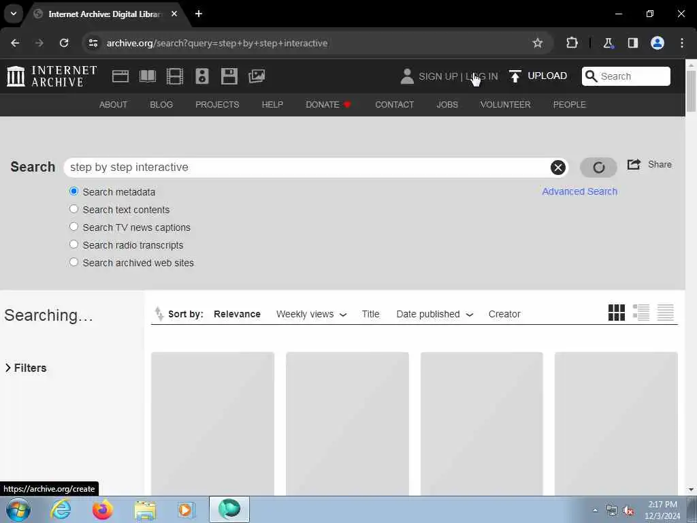The width and height of the screenshot is (697, 523).
Task: Open the ABOUT menu item
Action: 114,104
